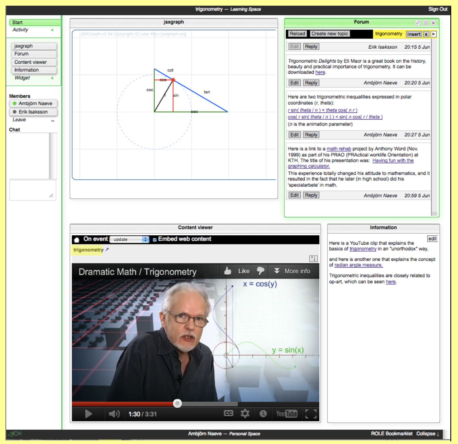Viewport: 458px width, 444px height.
Task: Click the watch later clock icon
Action: click(263, 414)
